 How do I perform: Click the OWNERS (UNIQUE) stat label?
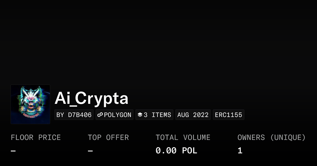tap(272, 137)
